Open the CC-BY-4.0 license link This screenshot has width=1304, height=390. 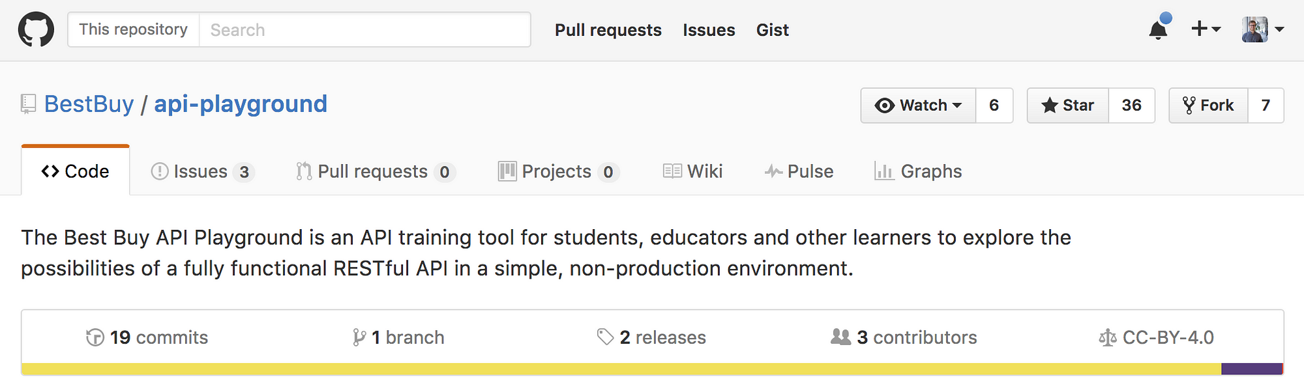(x=1156, y=337)
